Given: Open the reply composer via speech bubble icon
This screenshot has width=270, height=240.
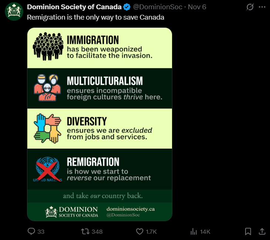Looking at the screenshot, I should click(31, 231).
